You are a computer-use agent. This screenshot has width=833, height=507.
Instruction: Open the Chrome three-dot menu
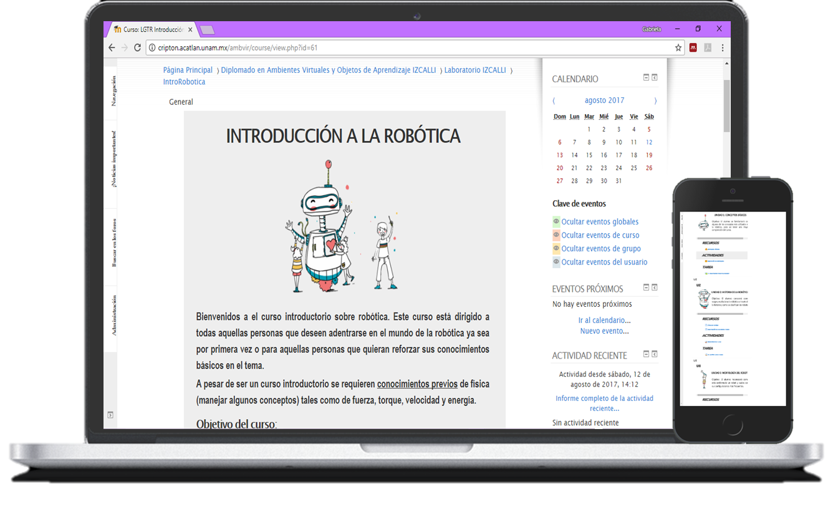[x=723, y=48]
